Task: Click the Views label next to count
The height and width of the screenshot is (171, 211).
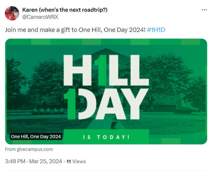Action: click(79, 161)
